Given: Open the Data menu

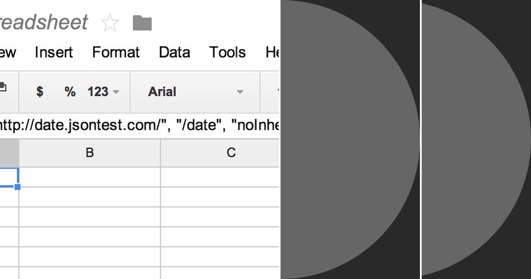Looking at the screenshot, I should point(174,52).
